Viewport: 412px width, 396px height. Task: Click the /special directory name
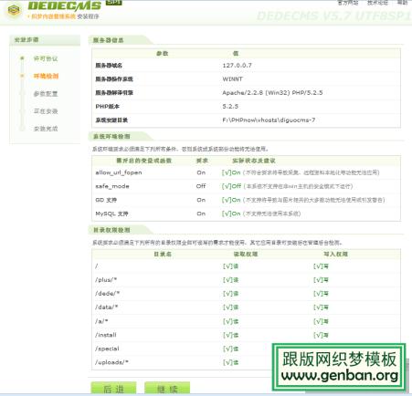tap(107, 349)
